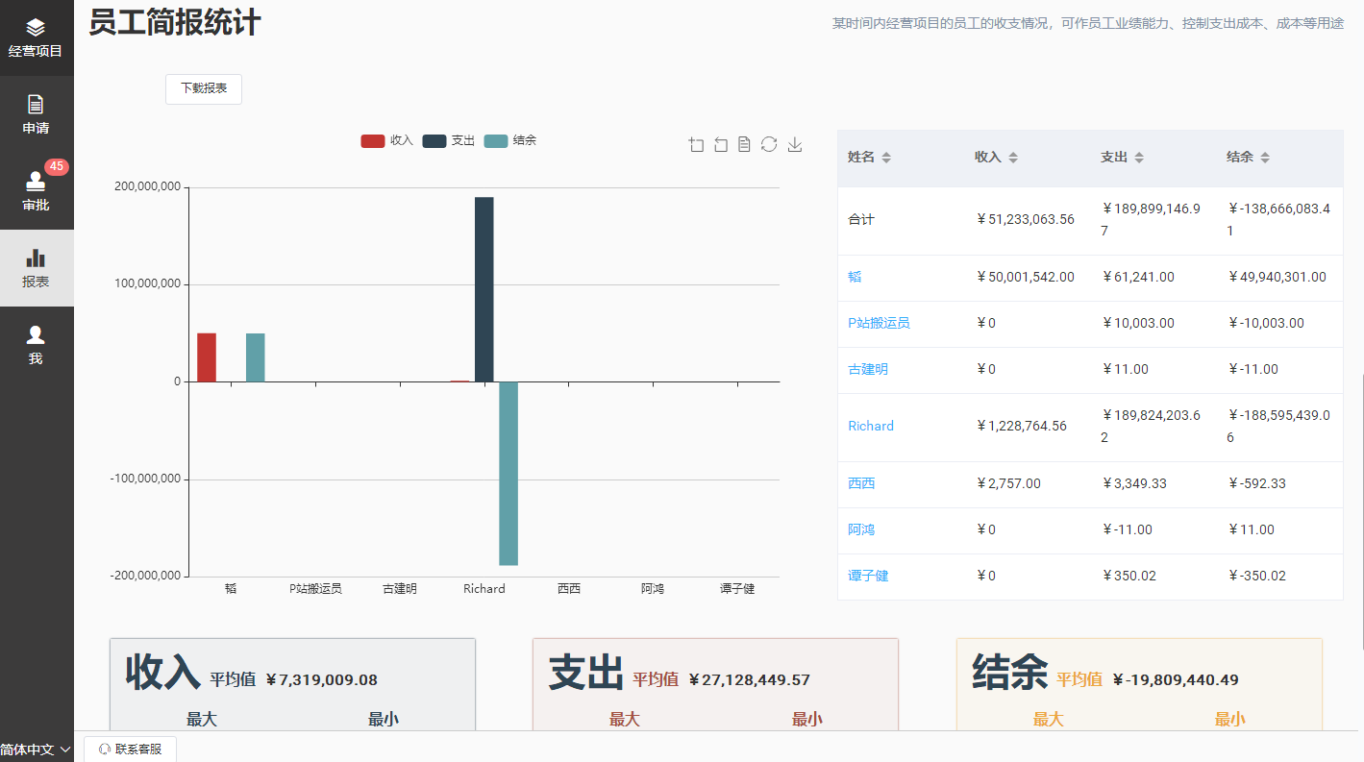1364x762 pixels.
Task: Click the 200,000,000 y-axis label
Action: coord(146,187)
